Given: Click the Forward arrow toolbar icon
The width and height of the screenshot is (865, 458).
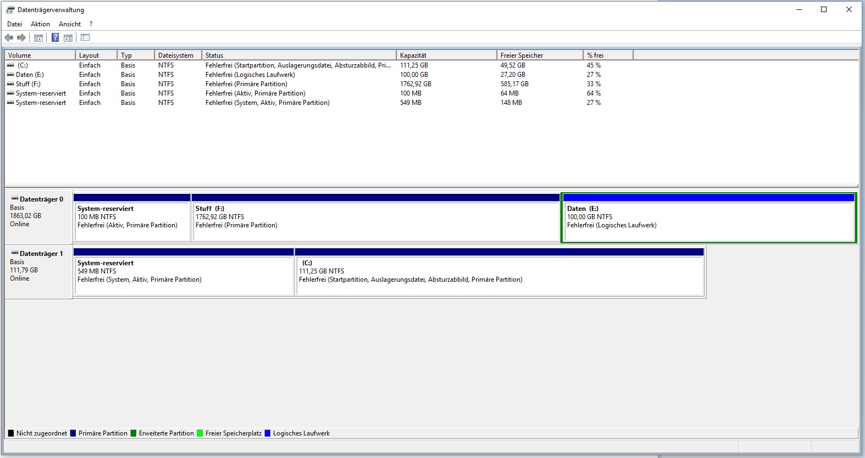Looking at the screenshot, I should (x=21, y=38).
